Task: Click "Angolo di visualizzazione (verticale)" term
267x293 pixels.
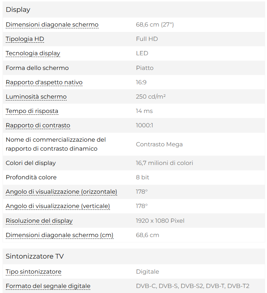Action: 58,206
